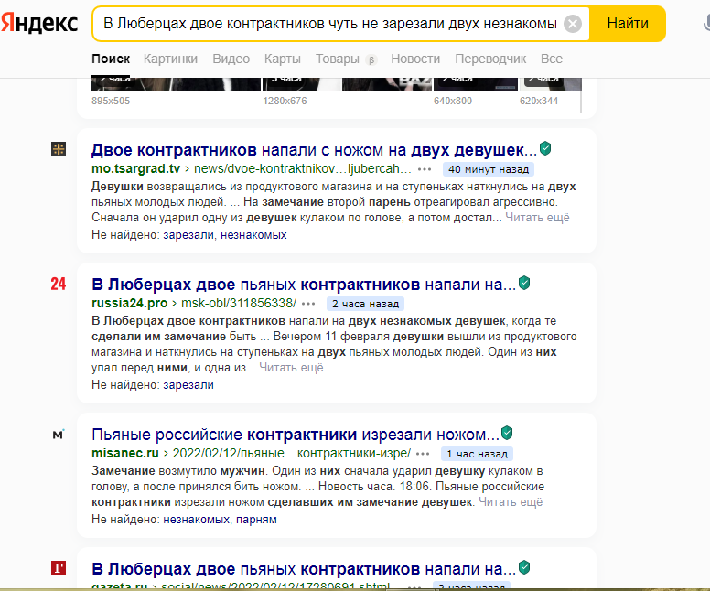
Task: Open the misanec.ru domain link
Action: point(125,453)
